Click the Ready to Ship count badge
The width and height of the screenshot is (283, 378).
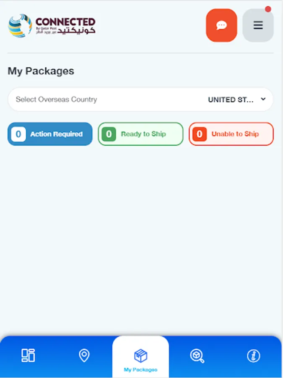[109, 134]
